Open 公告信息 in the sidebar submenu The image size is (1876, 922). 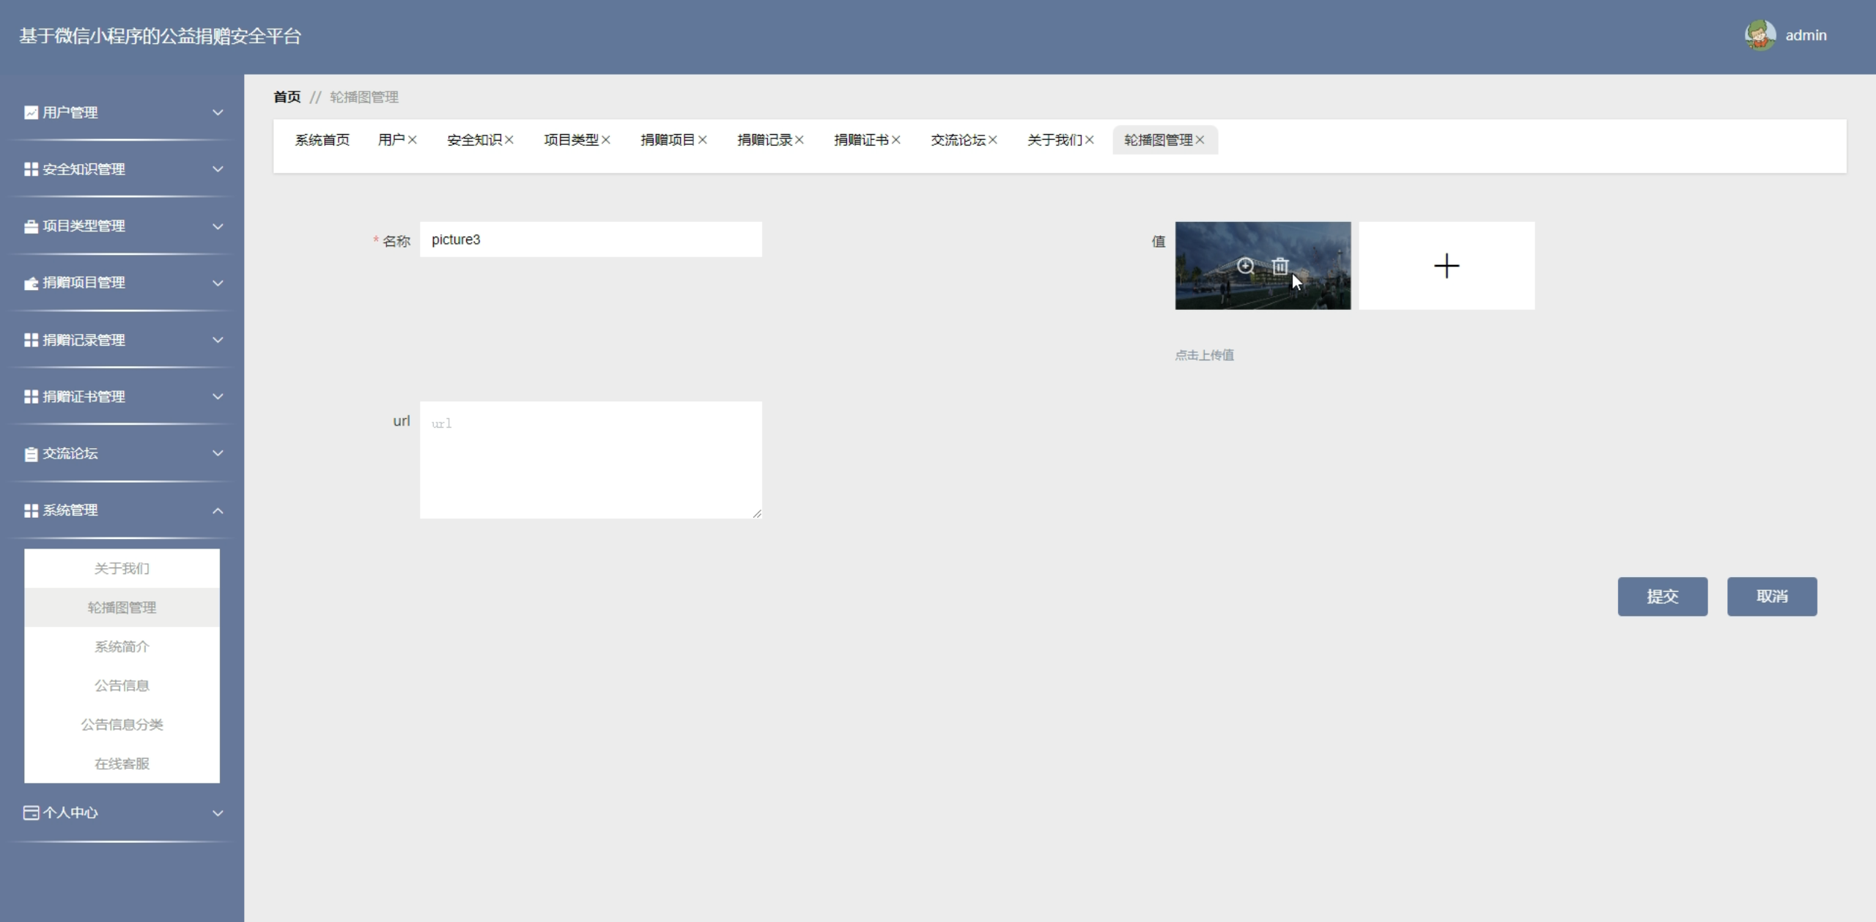point(122,685)
